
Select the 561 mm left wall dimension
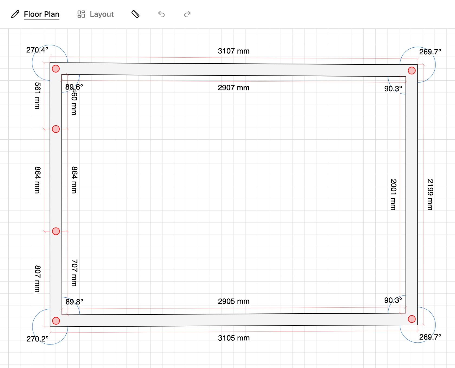click(37, 96)
